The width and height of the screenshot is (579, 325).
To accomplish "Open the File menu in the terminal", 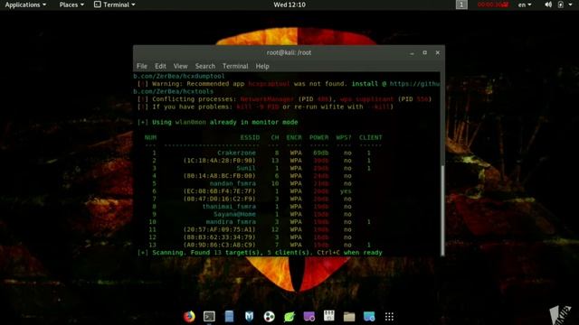I will coord(142,66).
